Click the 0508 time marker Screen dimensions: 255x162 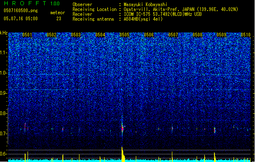[x=197, y=35]
